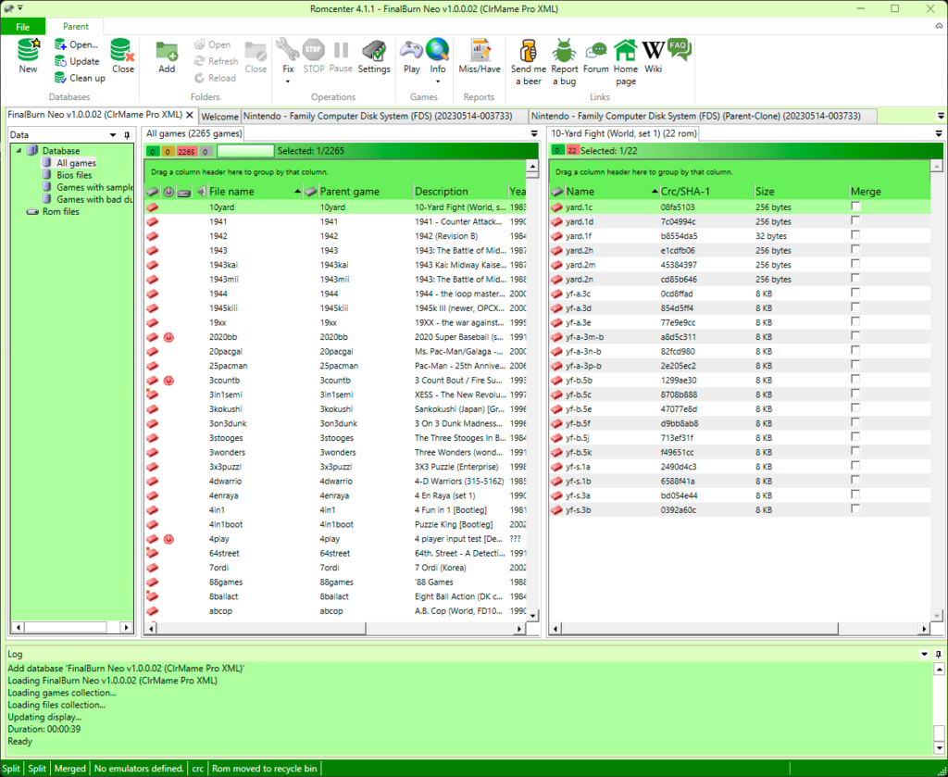Image resolution: width=948 pixels, height=777 pixels.
Task: Collapse the Database tree node
Action: coord(19,151)
